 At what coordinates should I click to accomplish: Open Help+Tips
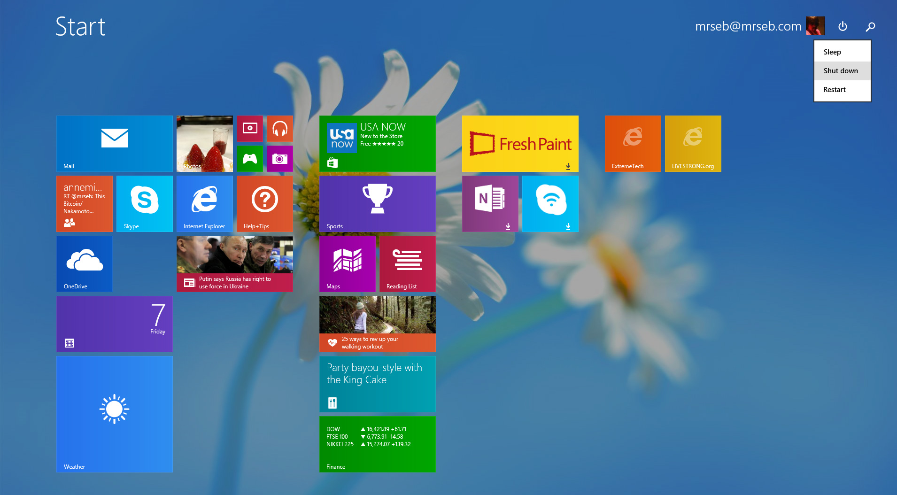pyautogui.click(x=264, y=203)
